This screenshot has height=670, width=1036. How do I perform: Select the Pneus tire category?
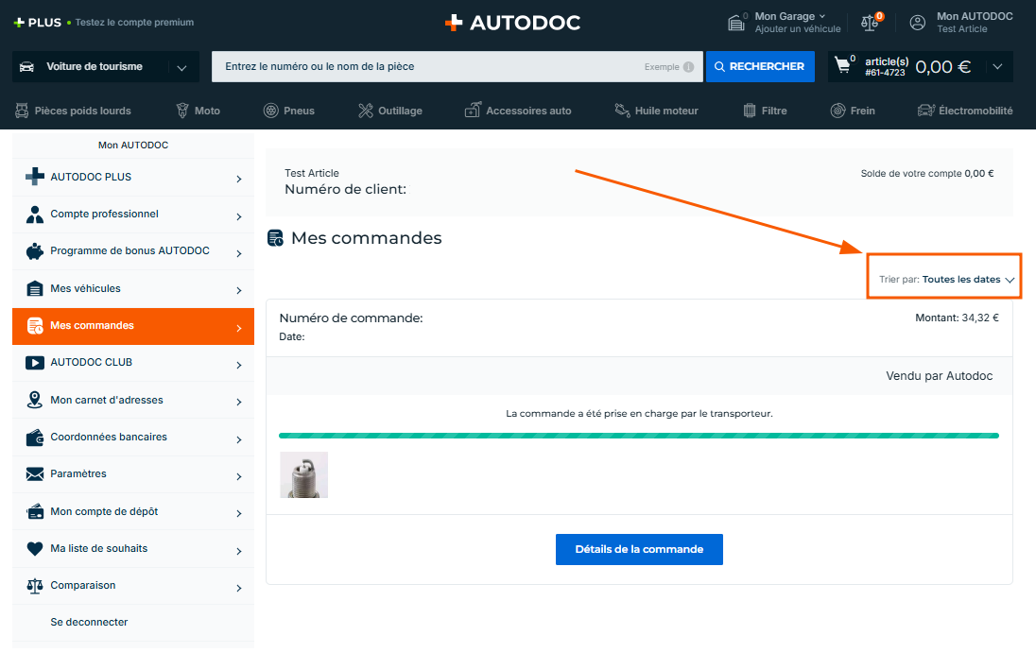(x=288, y=111)
